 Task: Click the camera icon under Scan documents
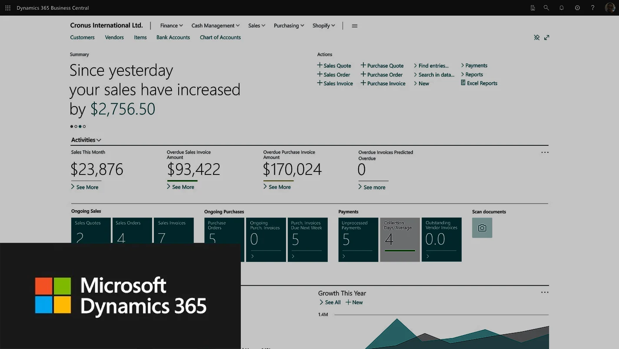point(482,228)
